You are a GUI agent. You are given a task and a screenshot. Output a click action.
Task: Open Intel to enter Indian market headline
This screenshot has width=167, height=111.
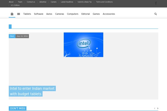(32, 91)
